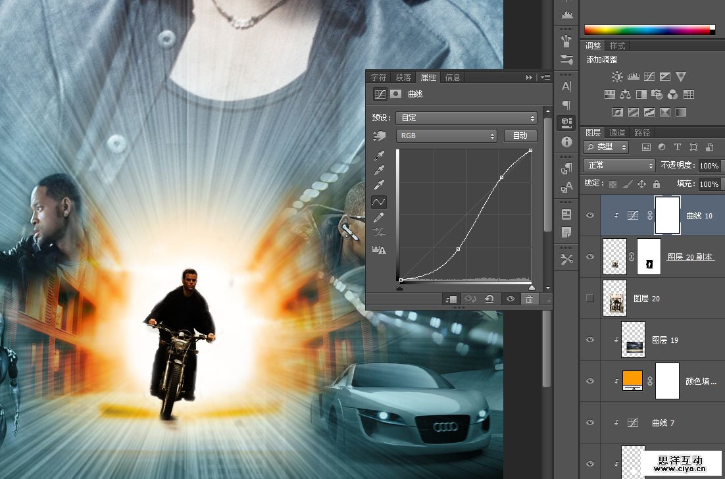The image size is (725, 479).
Task: Expand the 正常 blend mode dropdown
Action: [x=620, y=166]
